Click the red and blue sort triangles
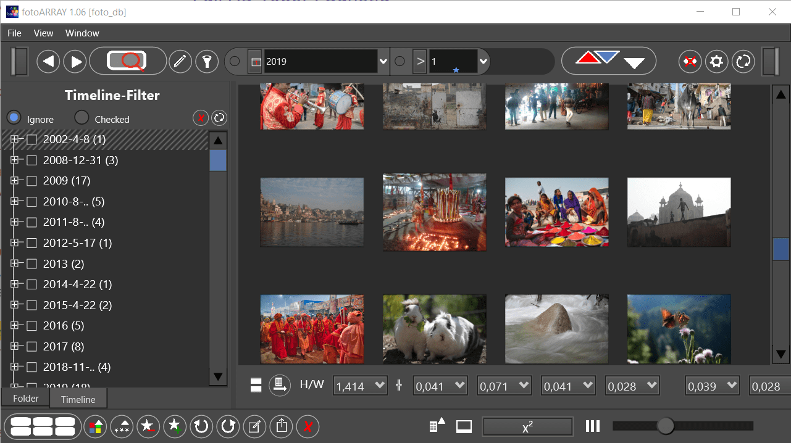 click(597, 58)
